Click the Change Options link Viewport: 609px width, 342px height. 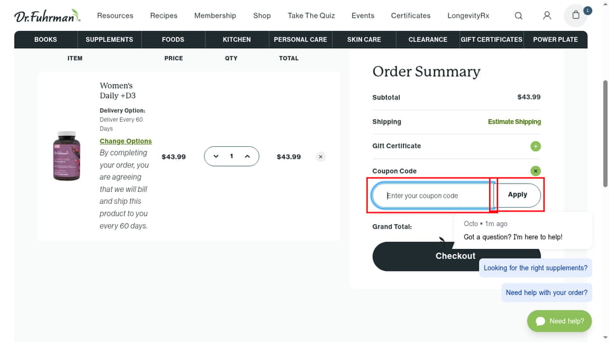(126, 141)
